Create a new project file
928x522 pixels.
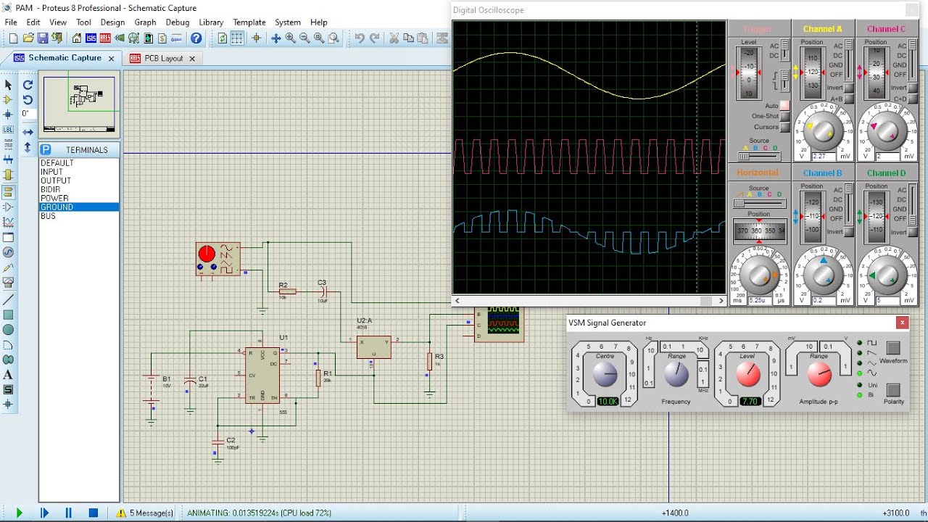(12, 38)
